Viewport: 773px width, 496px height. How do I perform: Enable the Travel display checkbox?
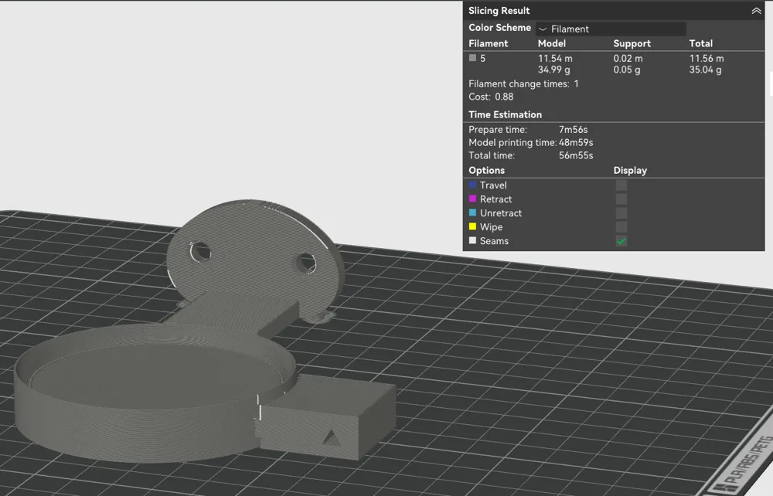point(621,185)
